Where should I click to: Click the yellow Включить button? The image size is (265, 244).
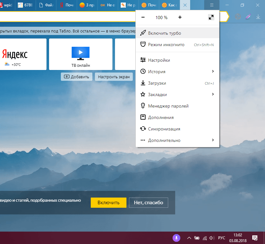point(109,203)
